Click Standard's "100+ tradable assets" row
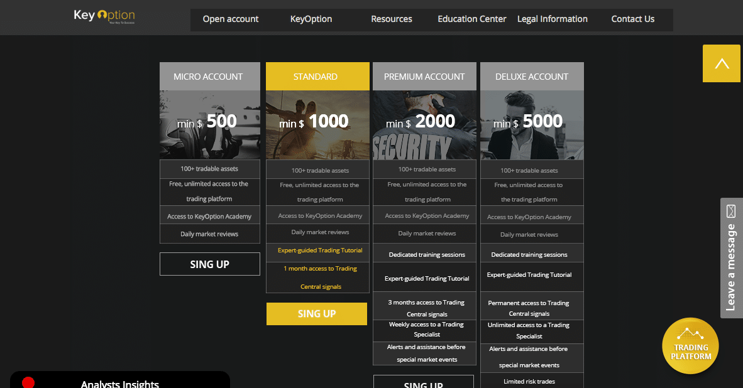743x388 pixels. coord(317,170)
